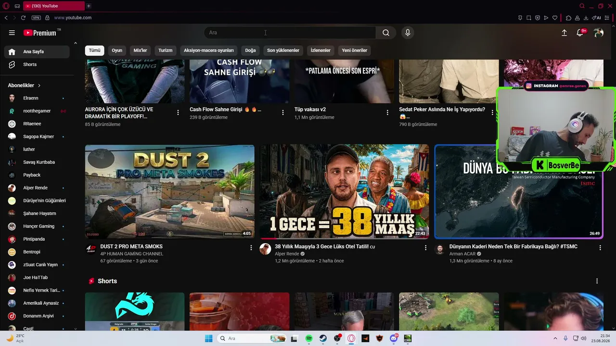Select the Mix'ler filter chip
Viewport: 616px width, 346px height.
point(140,50)
